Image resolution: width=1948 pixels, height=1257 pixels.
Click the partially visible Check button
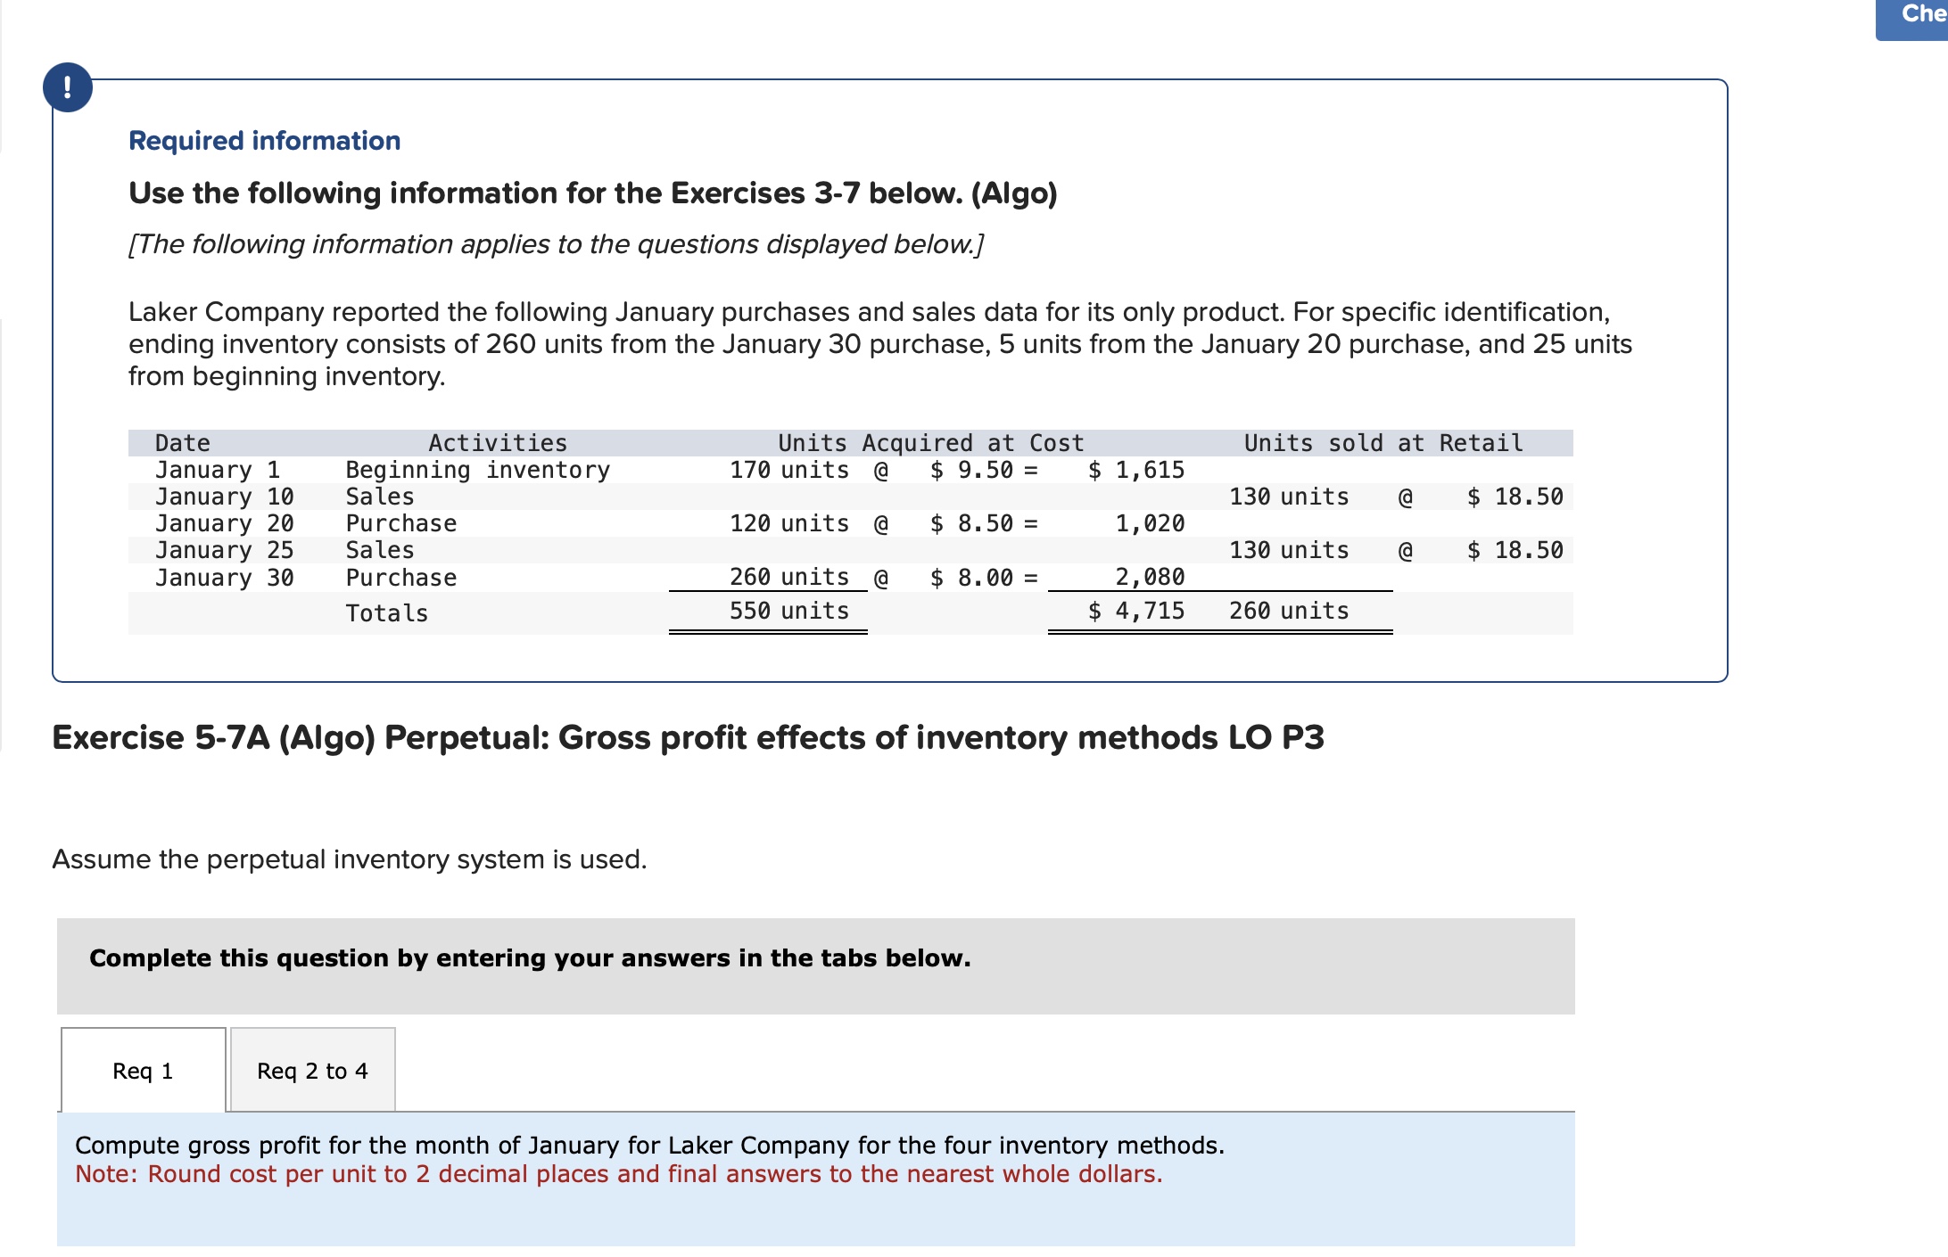coord(1911,18)
